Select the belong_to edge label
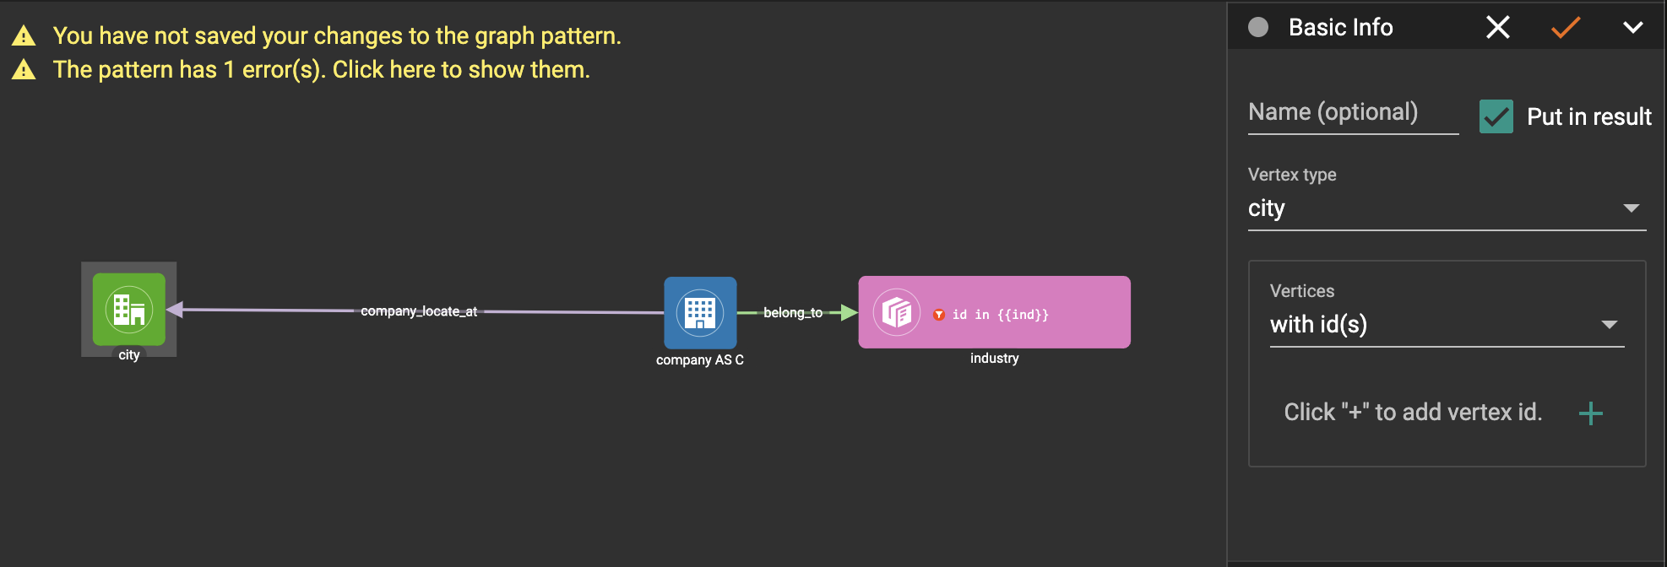 pos(792,313)
